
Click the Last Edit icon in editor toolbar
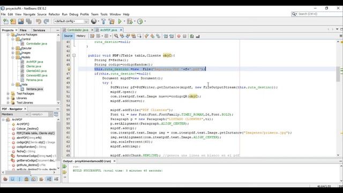tap(92, 36)
